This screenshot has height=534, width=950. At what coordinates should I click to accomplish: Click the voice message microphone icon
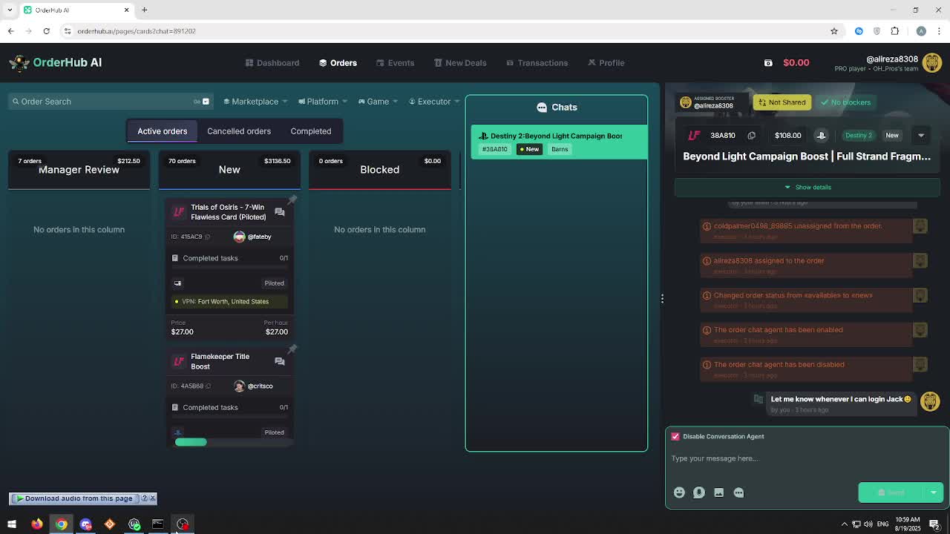pyautogui.click(x=699, y=492)
